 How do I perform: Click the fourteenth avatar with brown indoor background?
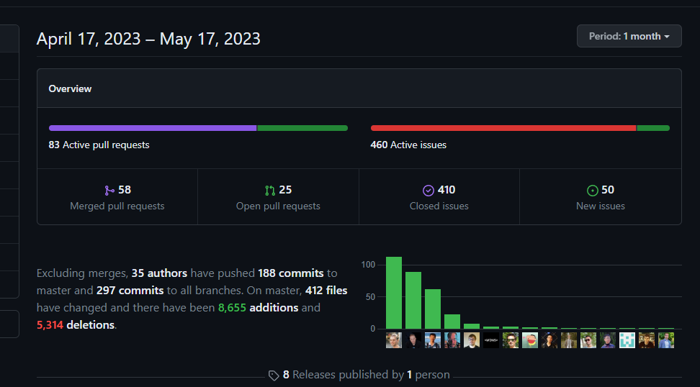tap(647, 340)
